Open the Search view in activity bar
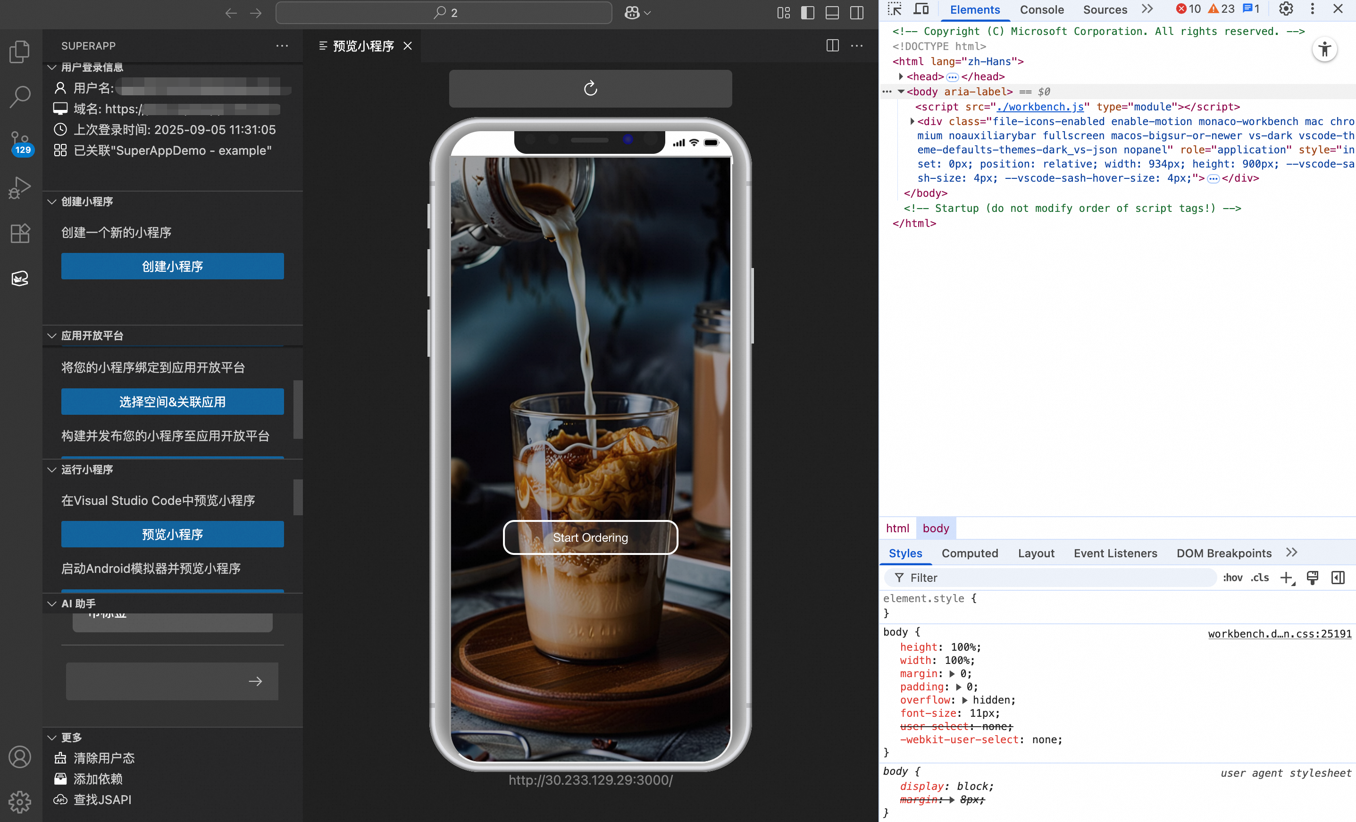This screenshot has height=822, width=1356. (x=20, y=96)
